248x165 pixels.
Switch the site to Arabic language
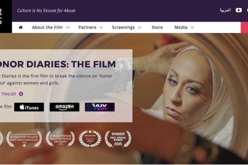(225, 10)
